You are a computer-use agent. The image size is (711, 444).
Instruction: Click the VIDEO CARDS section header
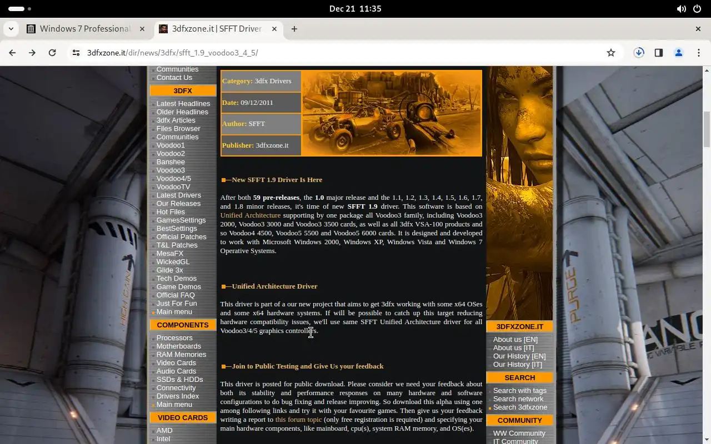click(x=183, y=418)
